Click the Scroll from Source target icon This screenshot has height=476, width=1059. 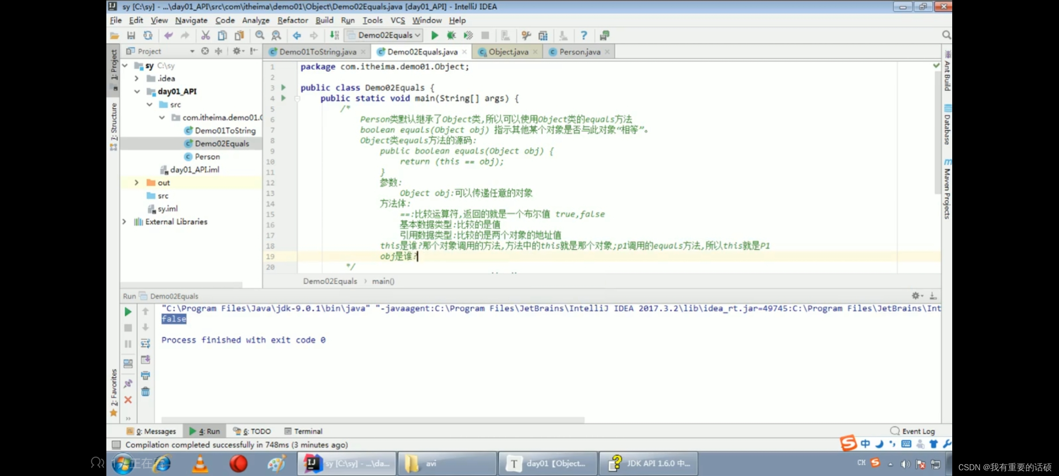coord(205,51)
